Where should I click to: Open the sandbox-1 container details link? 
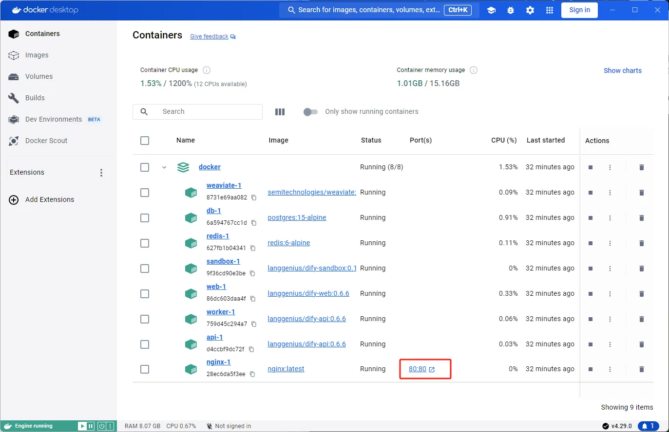coord(223,261)
